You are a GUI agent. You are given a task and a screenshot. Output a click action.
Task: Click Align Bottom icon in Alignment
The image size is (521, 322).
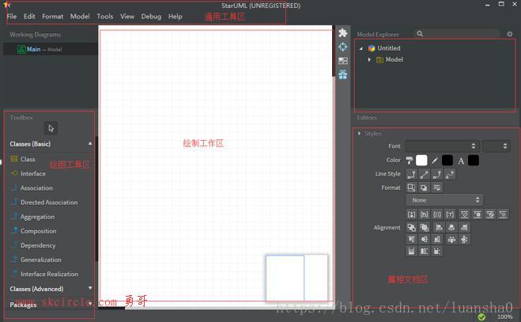pos(437,239)
